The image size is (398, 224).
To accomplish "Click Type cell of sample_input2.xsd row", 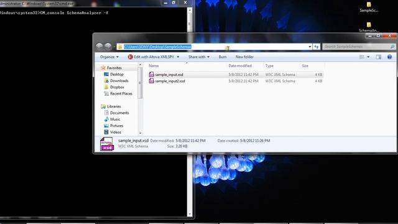I will (280, 81).
